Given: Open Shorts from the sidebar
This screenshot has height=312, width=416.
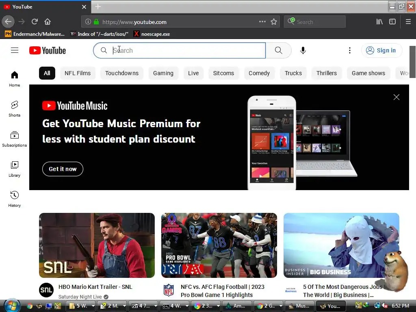Looking at the screenshot, I should tap(14, 109).
